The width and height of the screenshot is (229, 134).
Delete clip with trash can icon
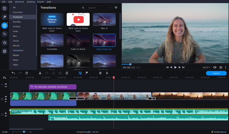pos(26,73)
